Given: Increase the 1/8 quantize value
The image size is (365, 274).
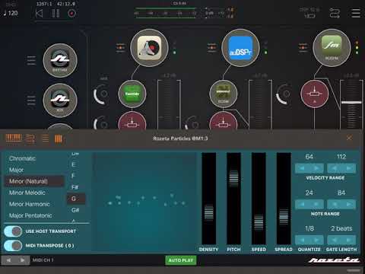Looking at the screenshot, I should [x=316, y=240].
